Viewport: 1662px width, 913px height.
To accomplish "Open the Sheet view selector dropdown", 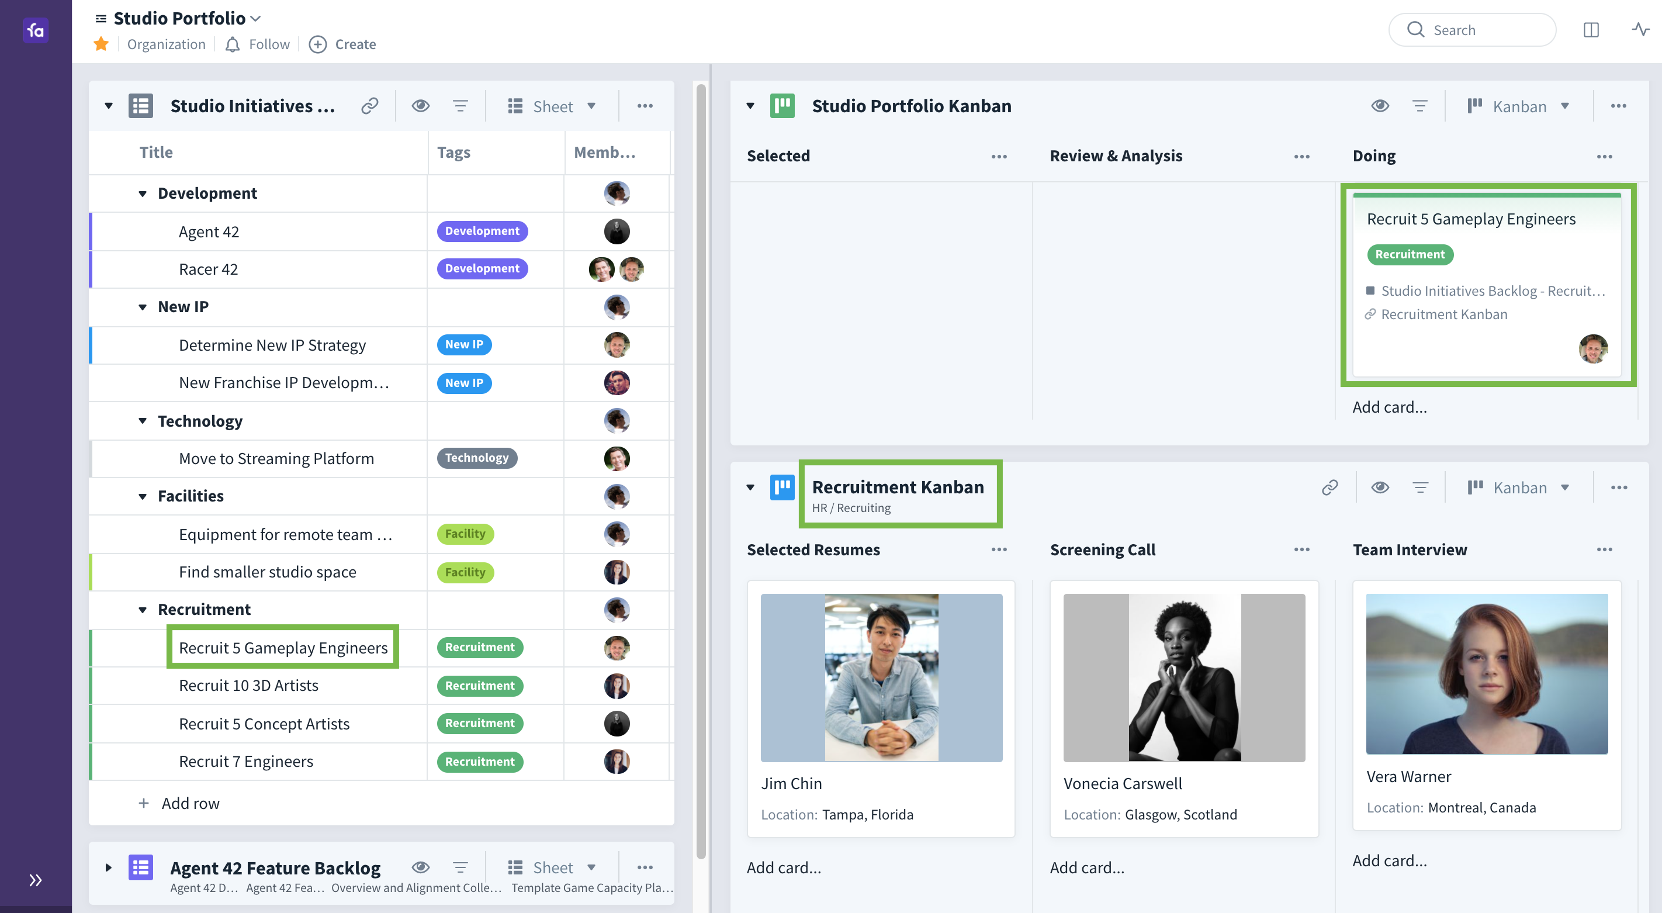I will pos(552,105).
